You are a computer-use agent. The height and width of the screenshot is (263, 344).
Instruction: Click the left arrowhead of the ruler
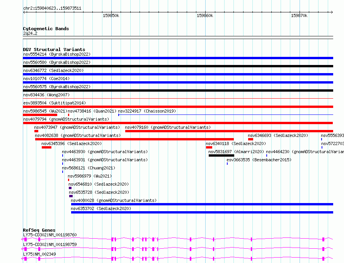(x=24, y=12)
